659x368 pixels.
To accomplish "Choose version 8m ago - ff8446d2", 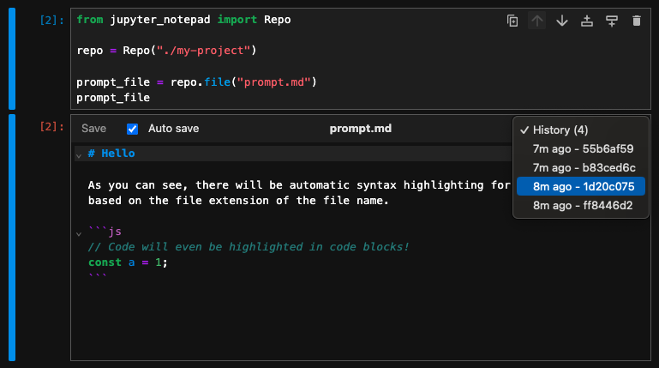I will (x=581, y=205).
